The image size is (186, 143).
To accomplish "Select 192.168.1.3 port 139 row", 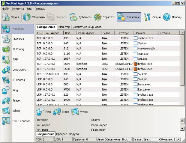I will click(108, 74).
